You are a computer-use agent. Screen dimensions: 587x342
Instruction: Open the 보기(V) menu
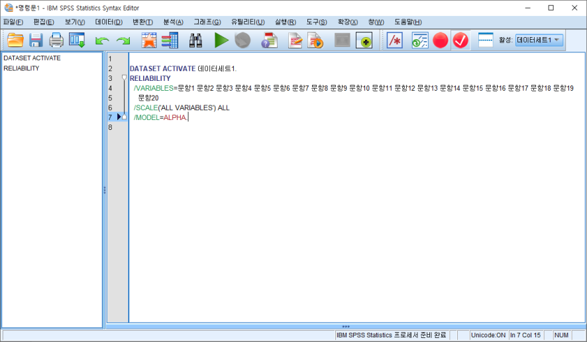(x=75, y=22)
